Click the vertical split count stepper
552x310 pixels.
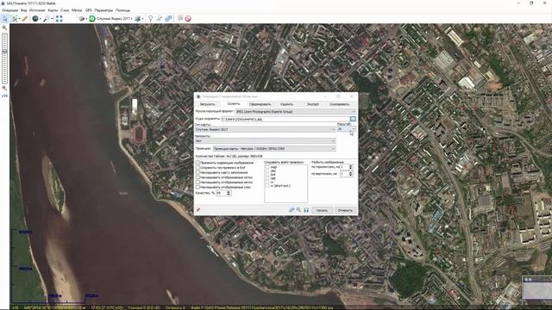350,174
